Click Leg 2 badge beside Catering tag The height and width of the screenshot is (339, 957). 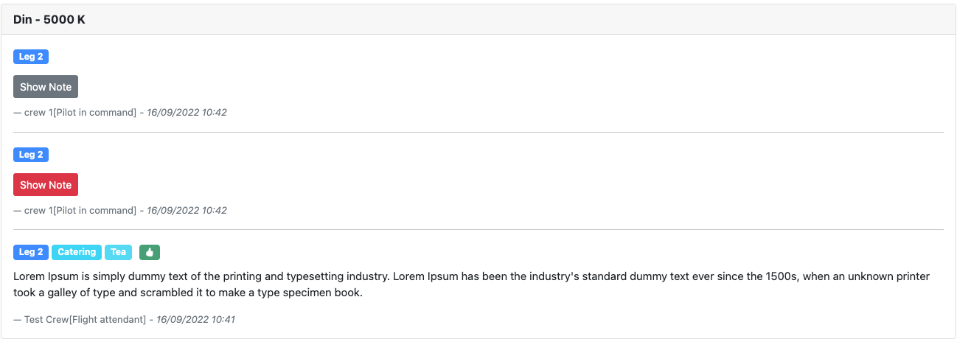31,252
